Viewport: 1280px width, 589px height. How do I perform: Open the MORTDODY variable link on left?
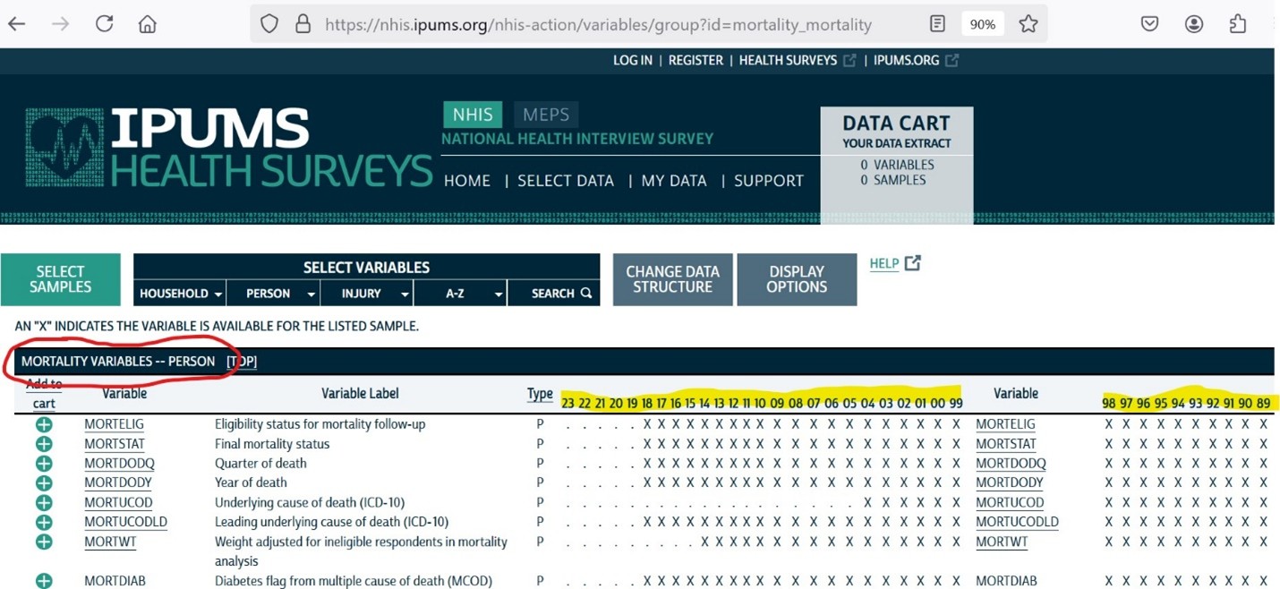(x=118, y=483)
